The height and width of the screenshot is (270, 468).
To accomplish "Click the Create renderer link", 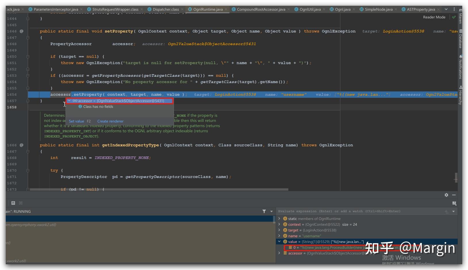I will tap(110, 121).
